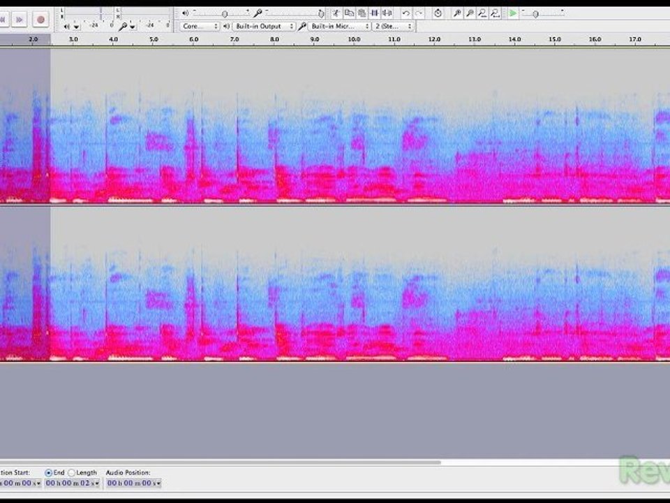The image size is (670, 503).
Task: Select the End radio button
Action: point(49,473)
